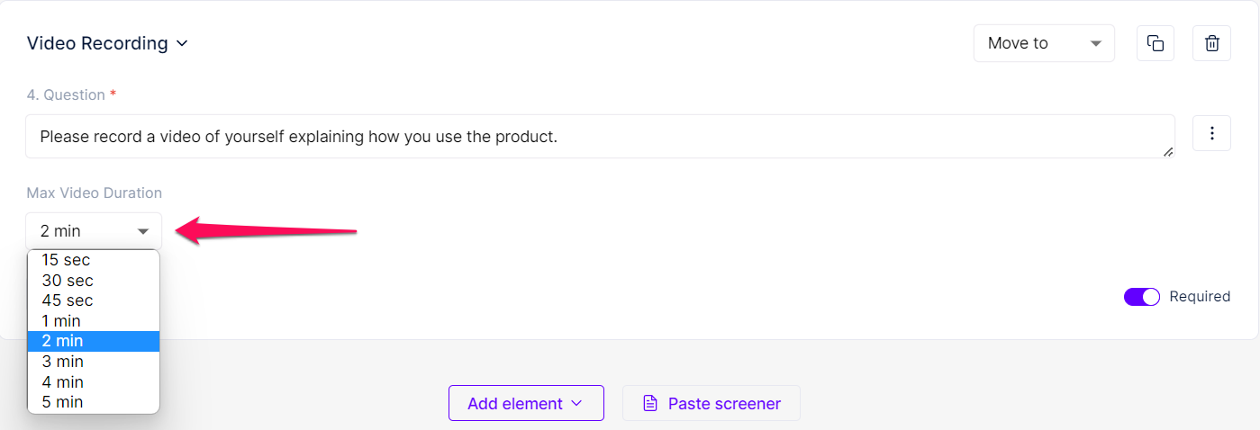Viewport: 1260px width, 430px height.
Task: Choose 3 min video duration
Action: tap(94, 362)
